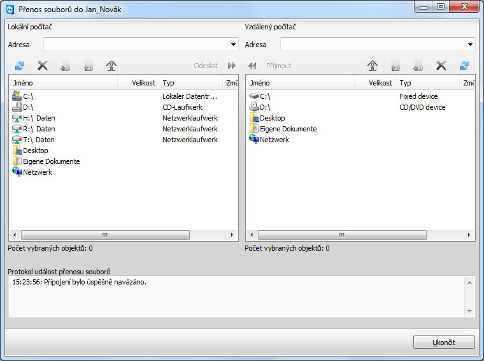The height and width of the screenshot is (361, 484).
Task: Click remote list scroll left arrow
Action: tap(252, 235)
